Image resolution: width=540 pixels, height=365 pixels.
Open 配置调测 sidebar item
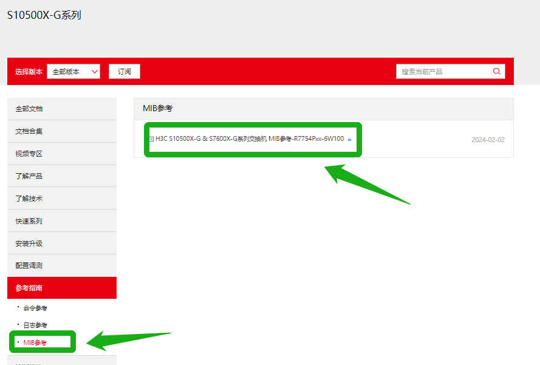62,265
